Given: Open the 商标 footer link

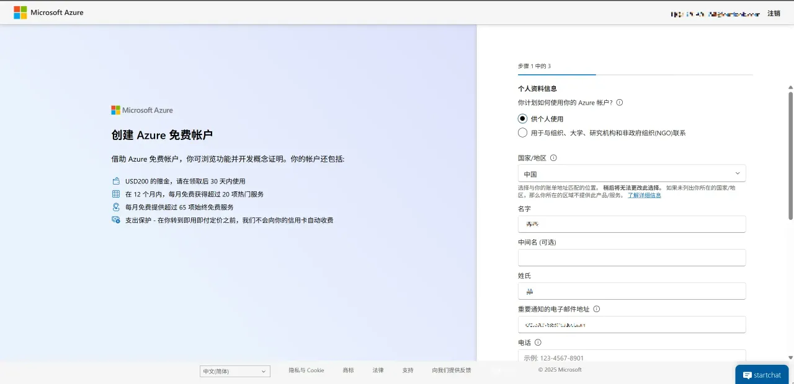Looking at the screenshot, I should click(348, 370).
